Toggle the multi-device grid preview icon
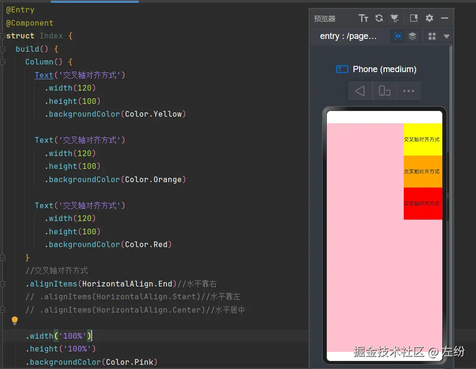The image size is (476, 369). coord(432,36)
